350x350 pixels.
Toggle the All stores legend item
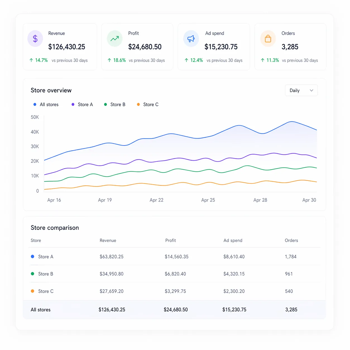pos(46,104)
